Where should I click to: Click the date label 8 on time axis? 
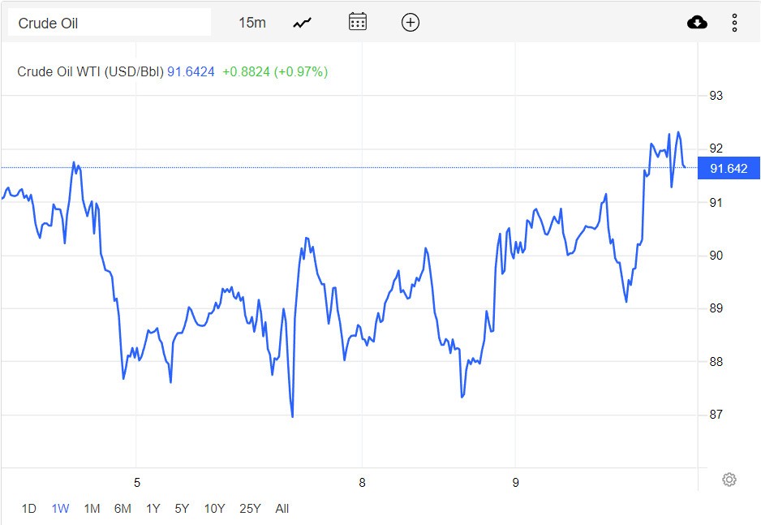click(363, 483)
